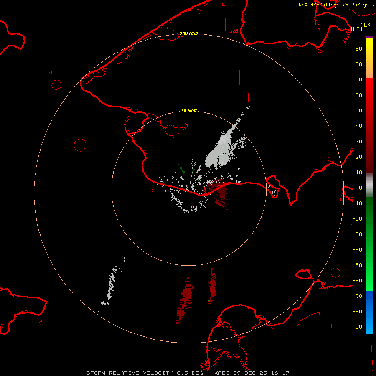
Task: Click the positive 20 scale label
Action: point(359,157)
